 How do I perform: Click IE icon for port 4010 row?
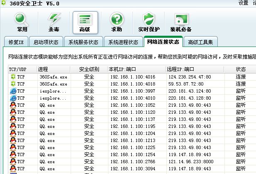point(13,98)
